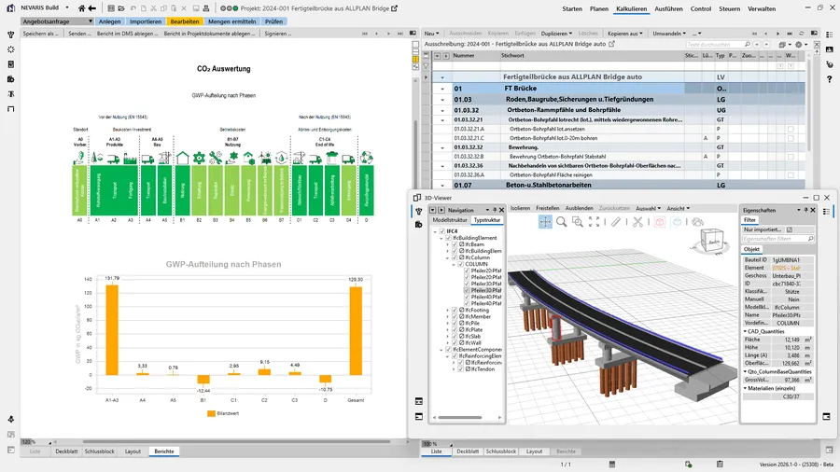The width and height of the screenshot is (840, 472).
Task: Select the zoom window tool in 3D-Viewer
Action: 578,222
